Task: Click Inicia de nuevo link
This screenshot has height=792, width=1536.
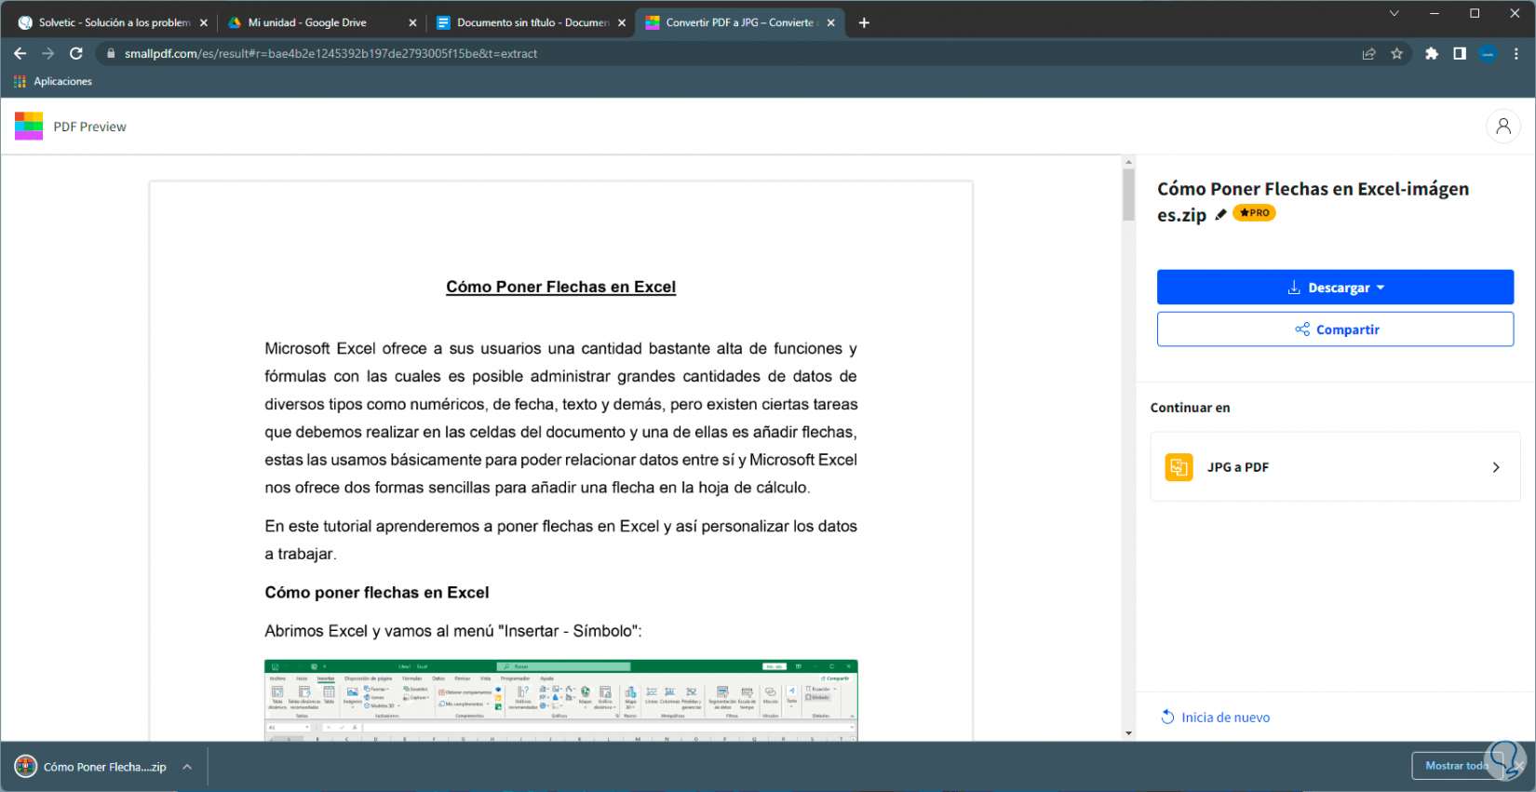Action: click(x=1215, y=718)
